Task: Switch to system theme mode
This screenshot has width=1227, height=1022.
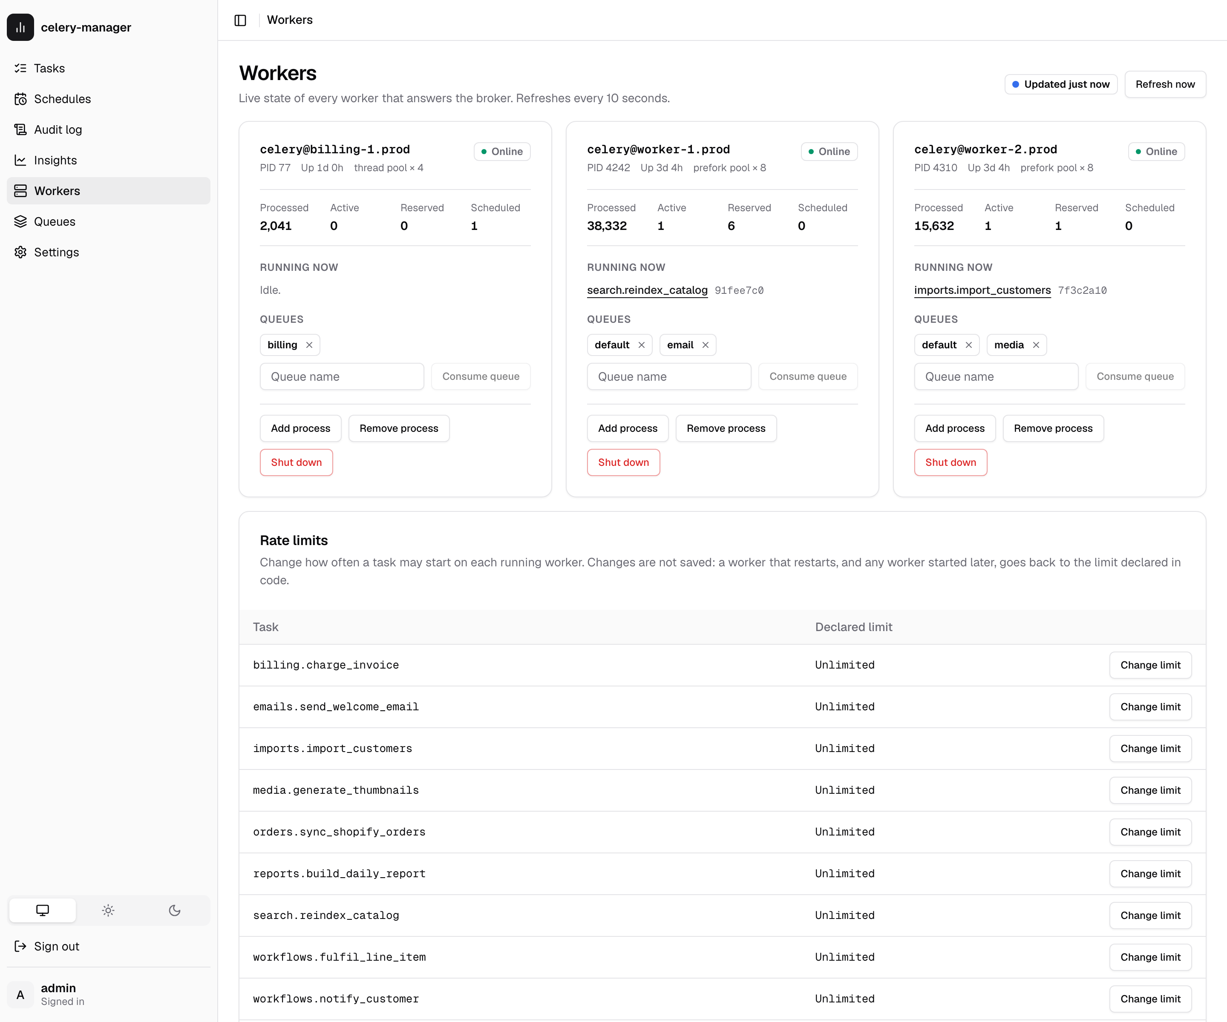Action: coord(43,910)
